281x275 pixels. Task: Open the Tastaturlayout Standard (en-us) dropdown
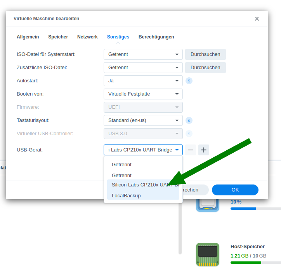tap(143, 120)
